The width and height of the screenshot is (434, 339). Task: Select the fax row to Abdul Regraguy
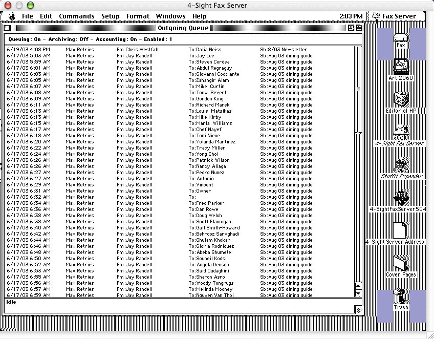pos(179,68)
